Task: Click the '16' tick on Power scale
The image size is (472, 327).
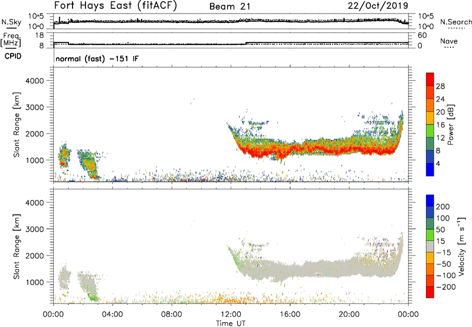Action: point(440,125)
